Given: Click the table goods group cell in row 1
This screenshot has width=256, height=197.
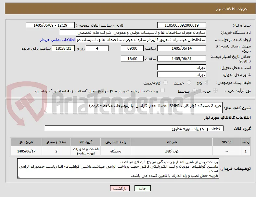Looking at the screenshot, I should point(86,151).
